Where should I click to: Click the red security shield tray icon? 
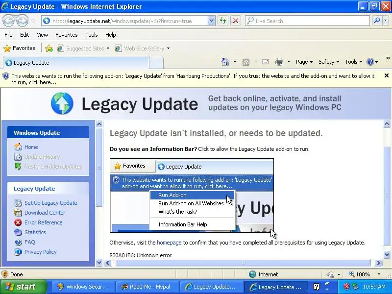point(346,287)
